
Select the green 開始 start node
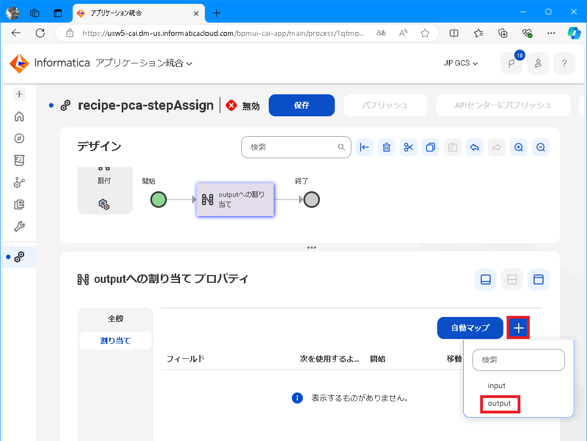pos(159,200)
